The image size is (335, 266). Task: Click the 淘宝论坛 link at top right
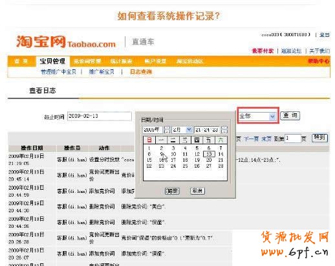[291, 51]
